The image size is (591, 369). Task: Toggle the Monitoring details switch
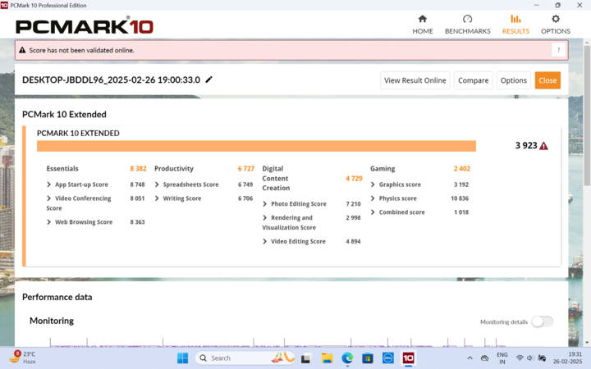pyautogui.click(x=543, y=321)
